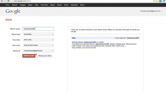Image resolution: width=166 pixels, height=93 pixels.
Task: Open Calendar in the Google bar
Action: tap(74, 5)
